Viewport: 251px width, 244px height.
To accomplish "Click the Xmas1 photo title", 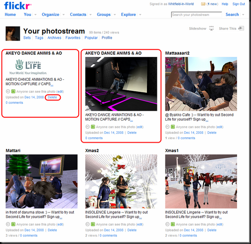I will (172, 151).
